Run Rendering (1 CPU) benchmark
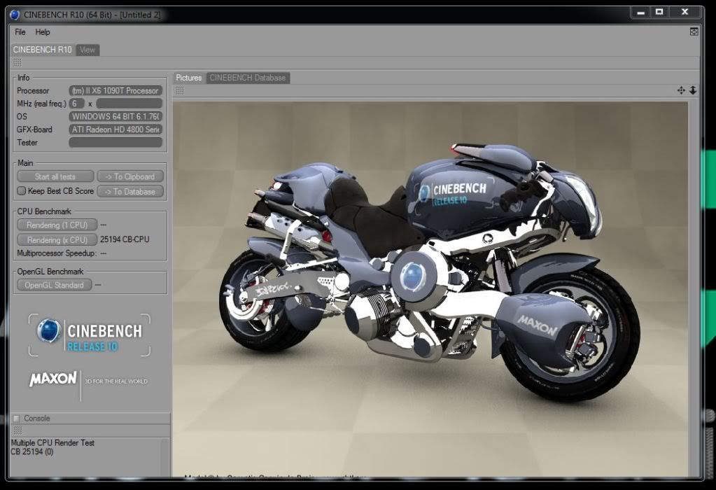Viewport: 716px width, 490px height. (x=57, y=225)
